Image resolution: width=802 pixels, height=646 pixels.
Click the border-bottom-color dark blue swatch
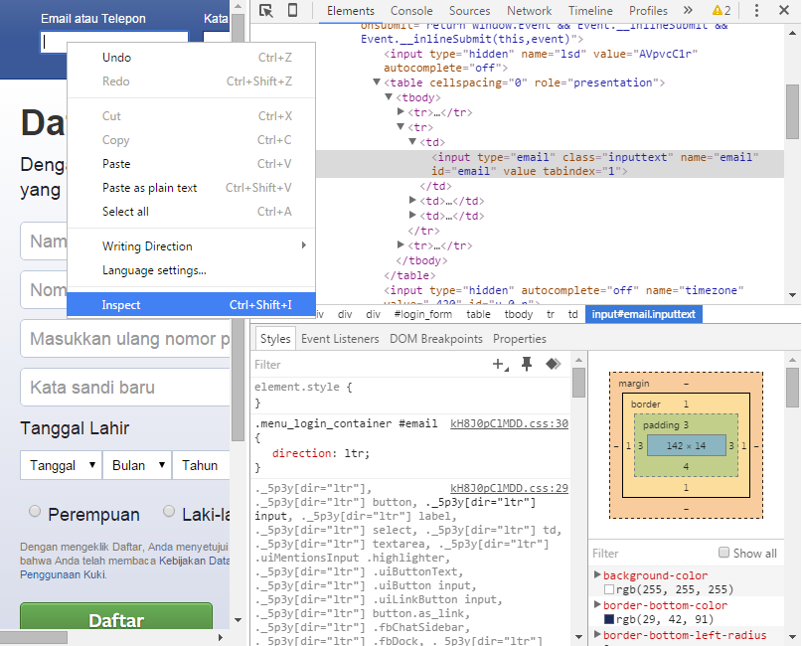[608, 619]
